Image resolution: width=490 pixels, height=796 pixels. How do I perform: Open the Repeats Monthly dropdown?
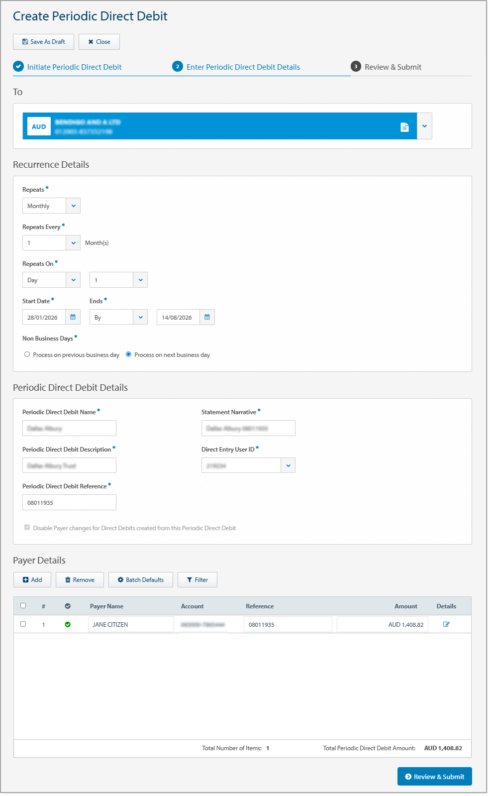click(x=74, y=206)
